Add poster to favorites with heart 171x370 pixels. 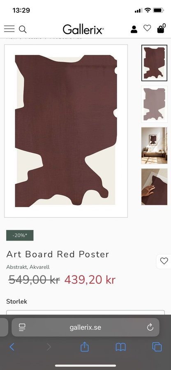tap(164, 261)
